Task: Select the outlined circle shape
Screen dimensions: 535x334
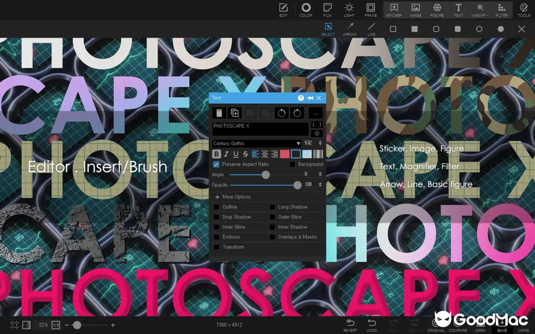Action: 479,29
